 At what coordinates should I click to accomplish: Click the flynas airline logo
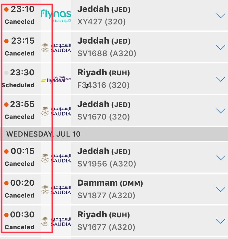coord(56,16)
